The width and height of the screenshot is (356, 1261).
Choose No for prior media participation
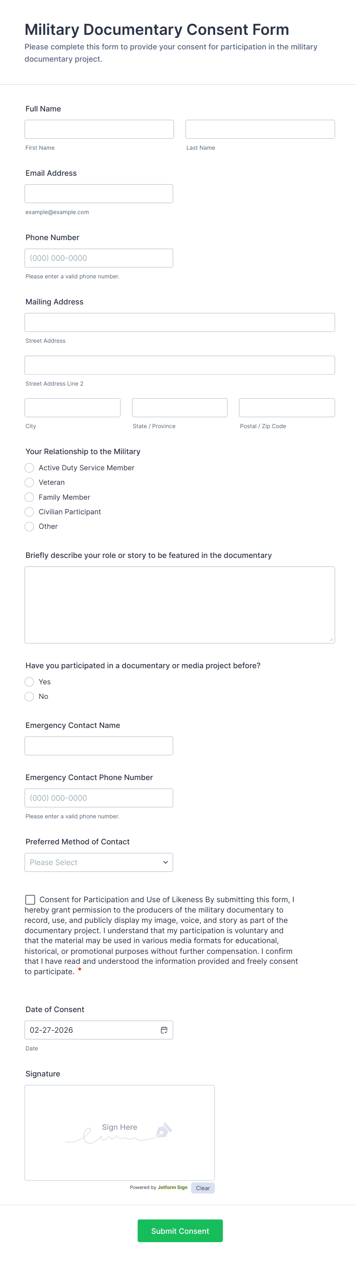click(x=29, y=697)
